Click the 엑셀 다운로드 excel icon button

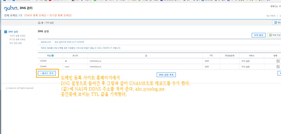[274, 35]
